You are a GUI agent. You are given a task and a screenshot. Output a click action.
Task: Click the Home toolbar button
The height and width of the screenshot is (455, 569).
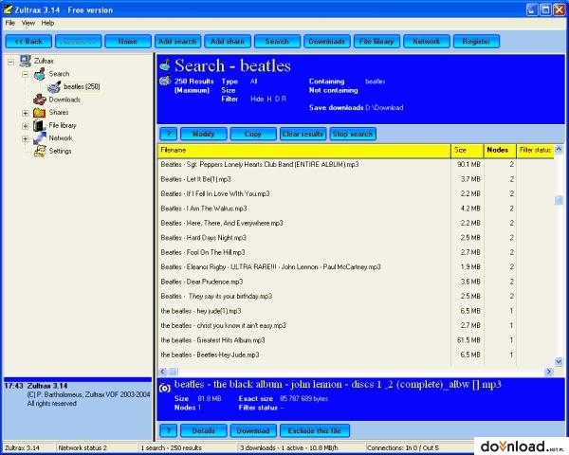click(x=128, y=42)
